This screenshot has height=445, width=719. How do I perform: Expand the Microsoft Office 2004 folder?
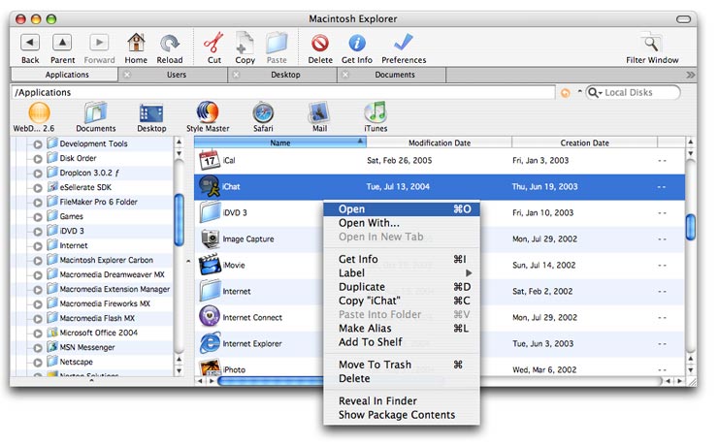[x=38, y=334]
